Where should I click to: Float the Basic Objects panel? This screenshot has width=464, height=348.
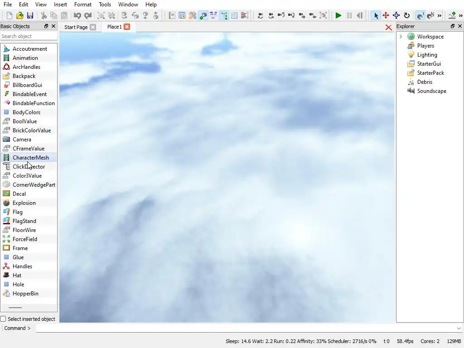pos(46,26)
